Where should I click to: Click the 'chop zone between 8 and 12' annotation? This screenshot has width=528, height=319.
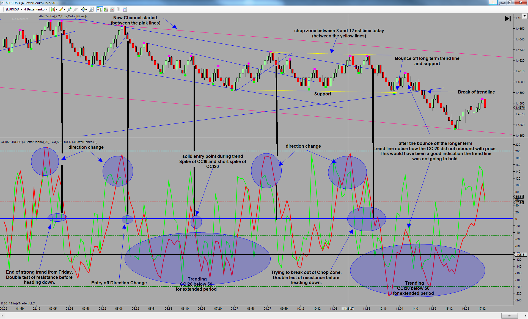point(339,33)
